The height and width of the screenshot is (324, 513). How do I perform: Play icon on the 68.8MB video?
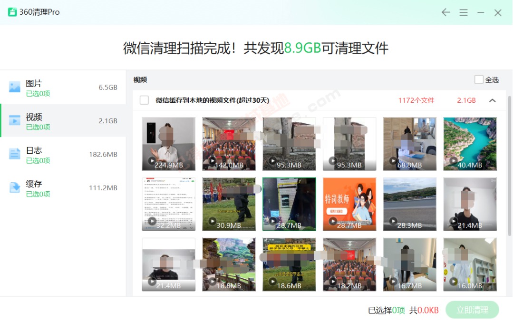(x=393, y=161)
